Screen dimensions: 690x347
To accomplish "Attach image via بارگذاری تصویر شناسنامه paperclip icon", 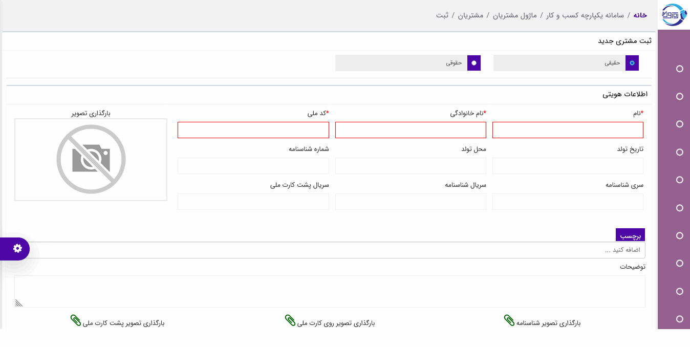I will click(509, 320).
